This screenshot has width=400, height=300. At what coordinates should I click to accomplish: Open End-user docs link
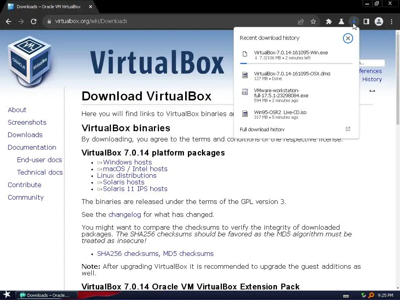[39, 160]
